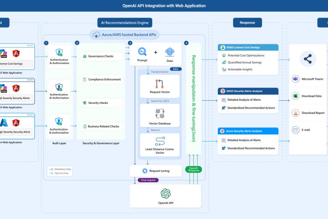Click the Angular logo in the License Cost Savings card
The image size is (328, 219).
16,53
